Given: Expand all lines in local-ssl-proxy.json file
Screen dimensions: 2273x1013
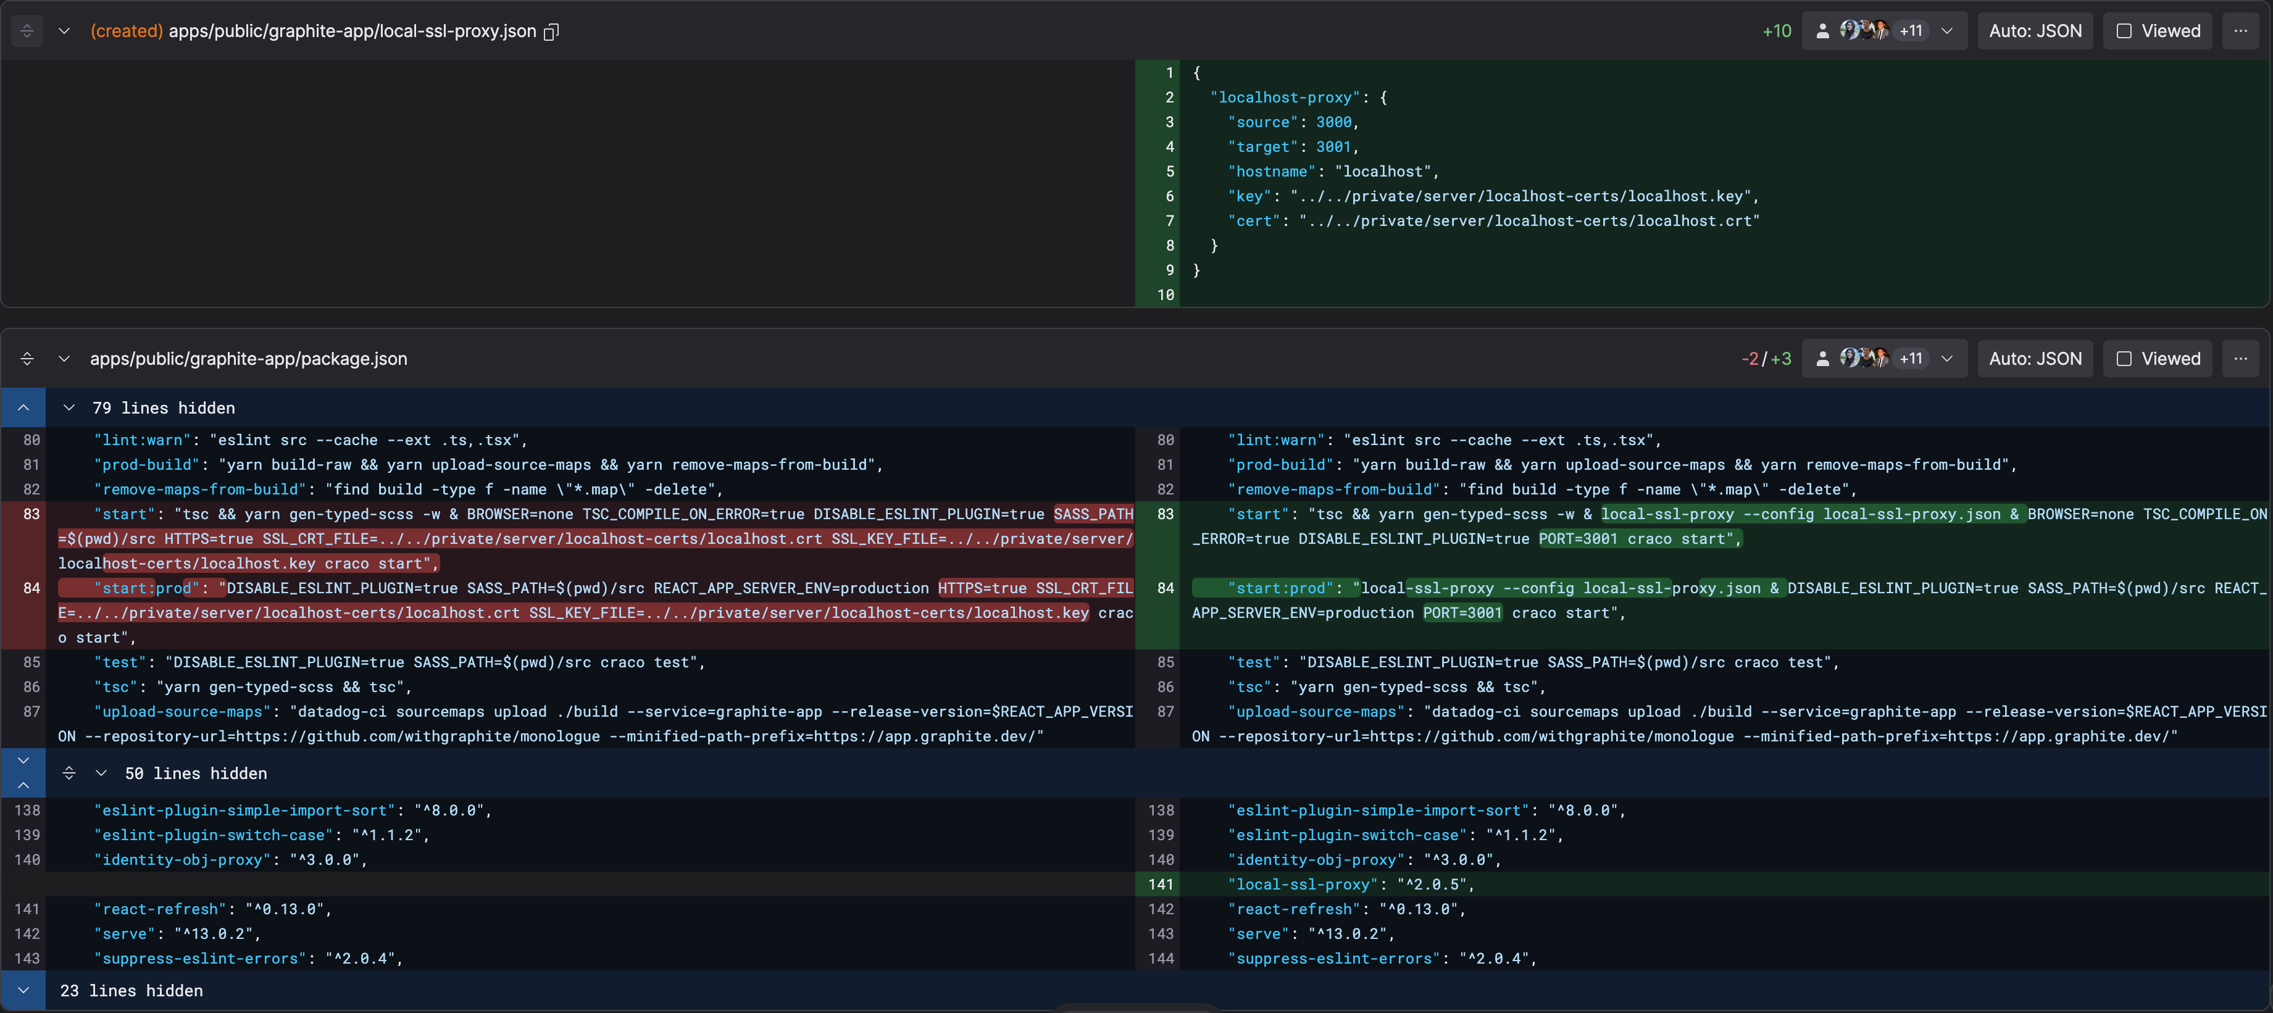Looking at the screenshot, I should click(x=27, y=31).
